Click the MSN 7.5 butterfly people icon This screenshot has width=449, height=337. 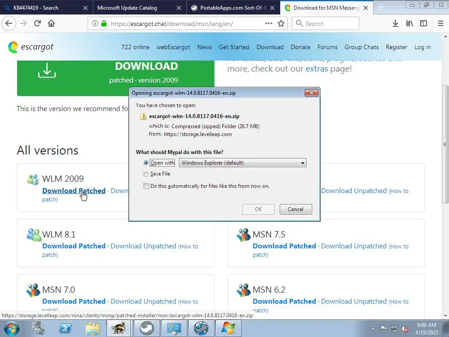tap(244, 235)
